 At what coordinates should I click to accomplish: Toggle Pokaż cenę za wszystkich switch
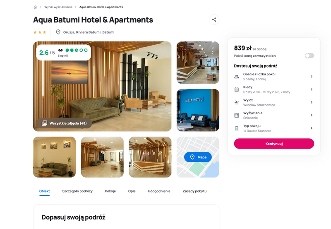click(x=309, y=55)
